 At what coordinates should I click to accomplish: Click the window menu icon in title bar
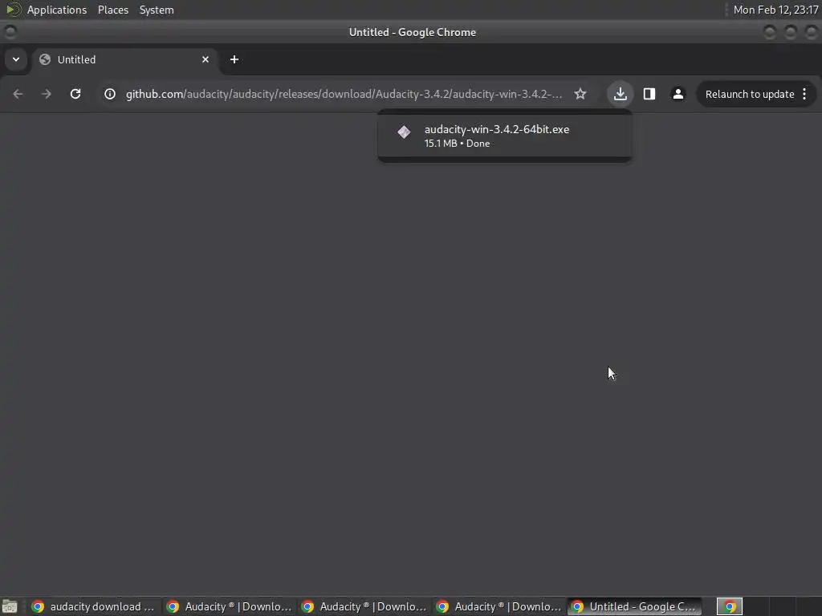10,32
